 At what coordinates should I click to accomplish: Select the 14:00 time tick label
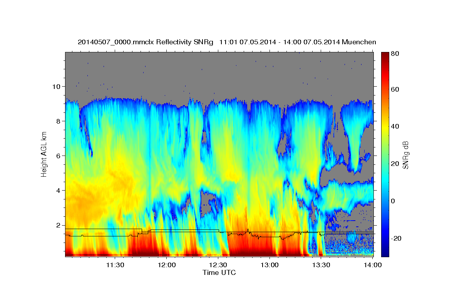point(372,265)
